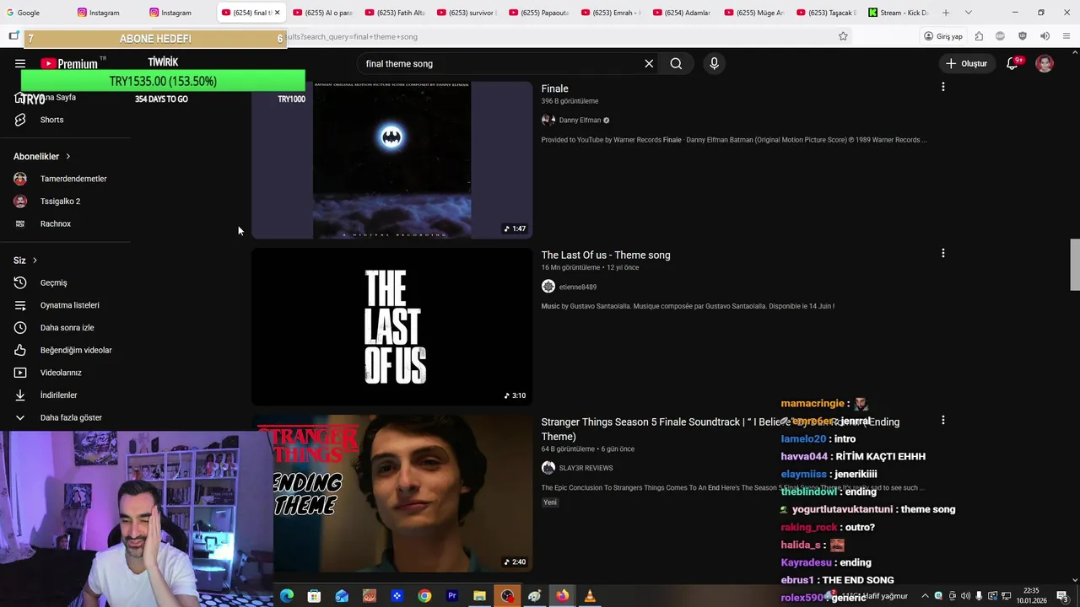Start voice search via the microphone icon

pyautogui.click(x=714, y=63)
